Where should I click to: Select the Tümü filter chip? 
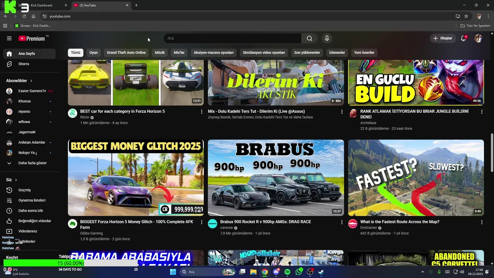(76, 53)
